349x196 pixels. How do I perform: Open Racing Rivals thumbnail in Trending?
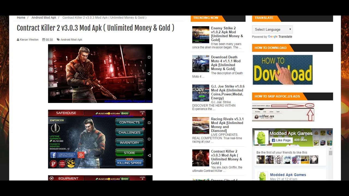coord(201,125)
